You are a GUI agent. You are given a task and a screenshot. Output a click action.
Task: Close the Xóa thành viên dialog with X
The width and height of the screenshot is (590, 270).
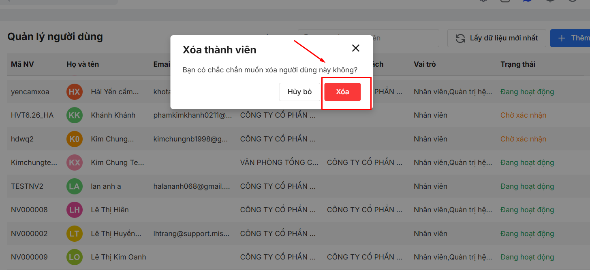click(355, 49)
